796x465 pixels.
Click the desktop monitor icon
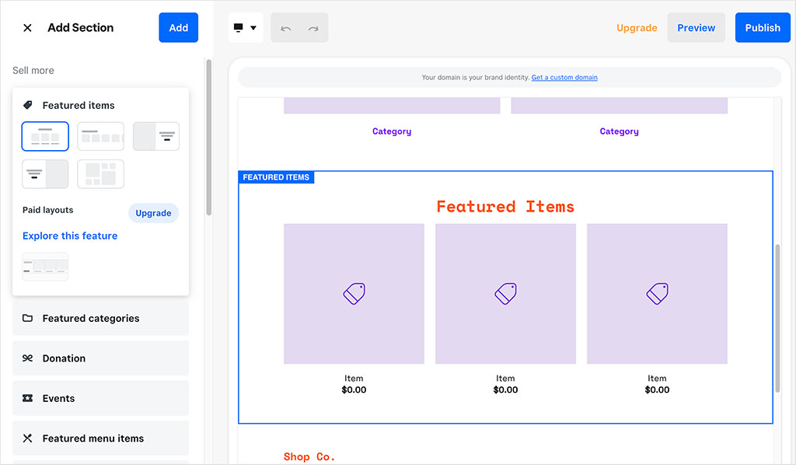pyautogui.click(x=238, y=27)
